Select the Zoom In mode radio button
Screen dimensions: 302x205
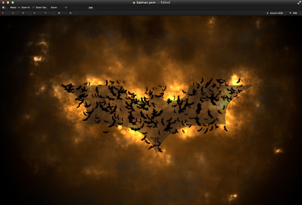click(19, 7)
